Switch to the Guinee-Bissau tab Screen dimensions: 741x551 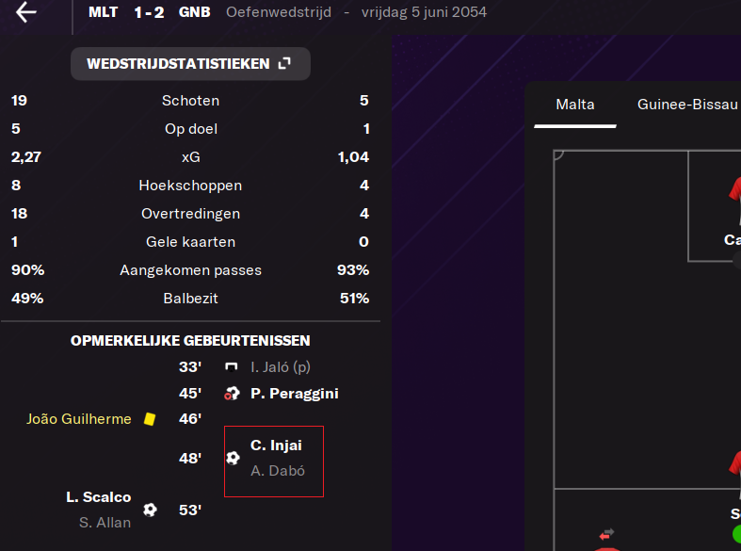click(x=687, y=105)
